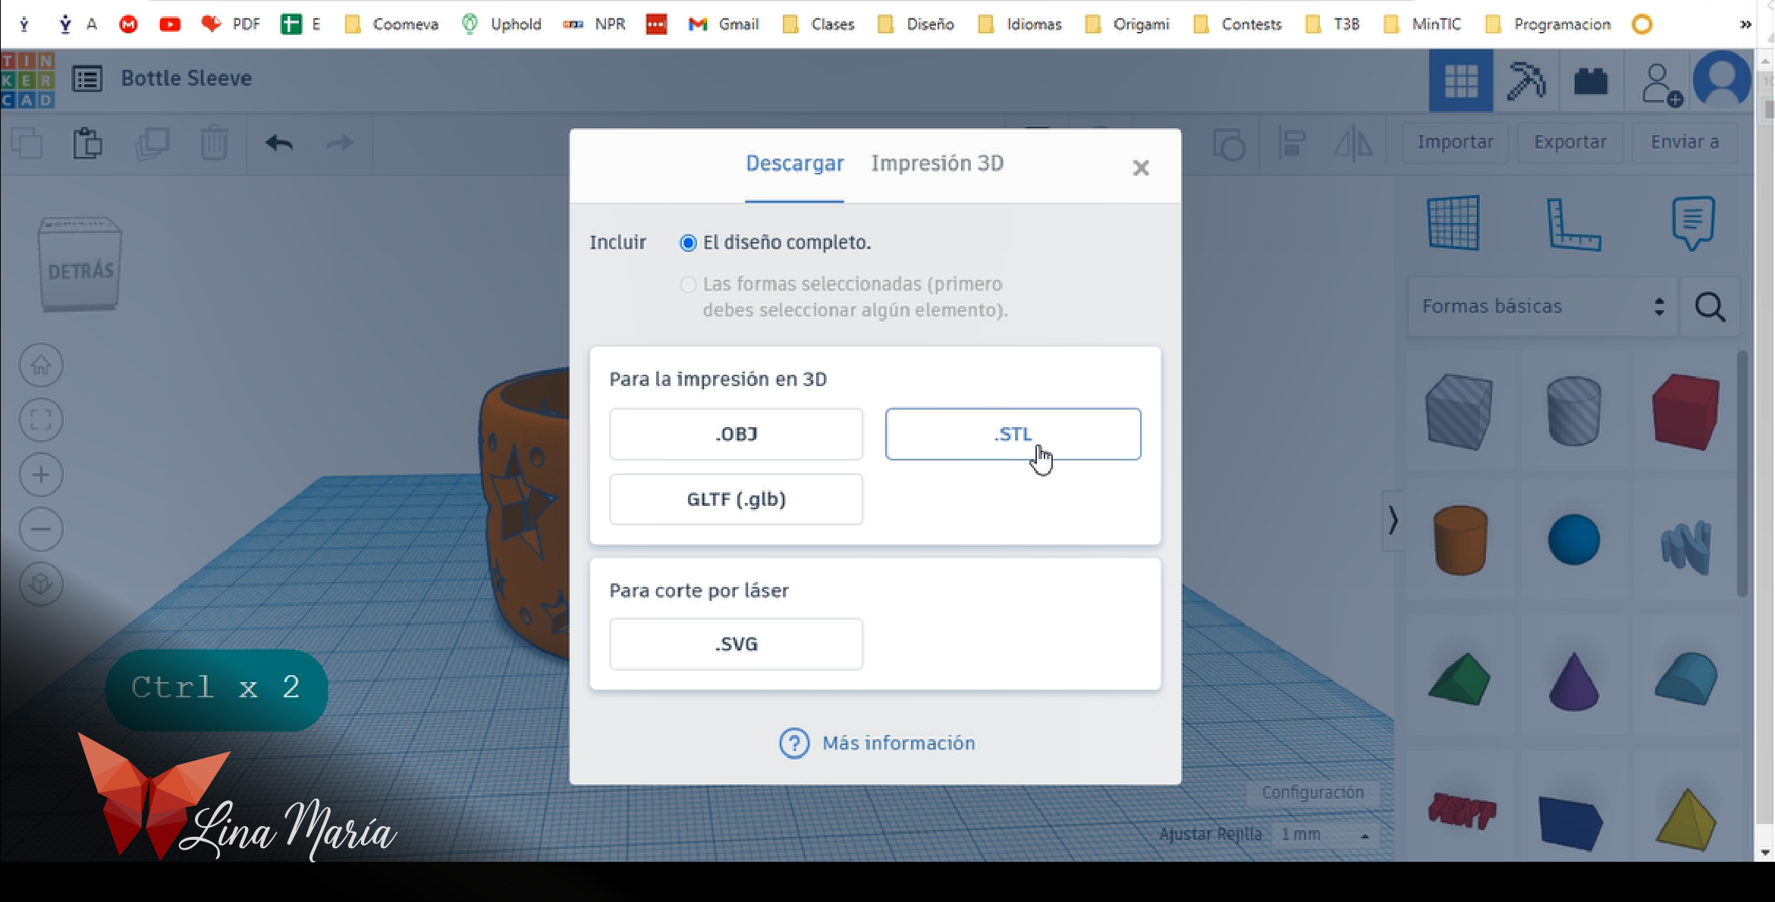Image resolution: width=1775 pixels, height=902 pixels.
Task: Open the Formas básicas shapes dropdown
Action: click(1541, 306)
